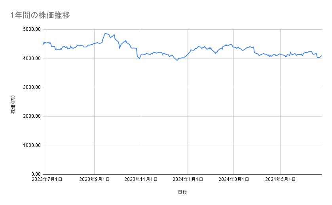
Task: Select the 2024年3月1日 date label
Action: coord(234,180)
